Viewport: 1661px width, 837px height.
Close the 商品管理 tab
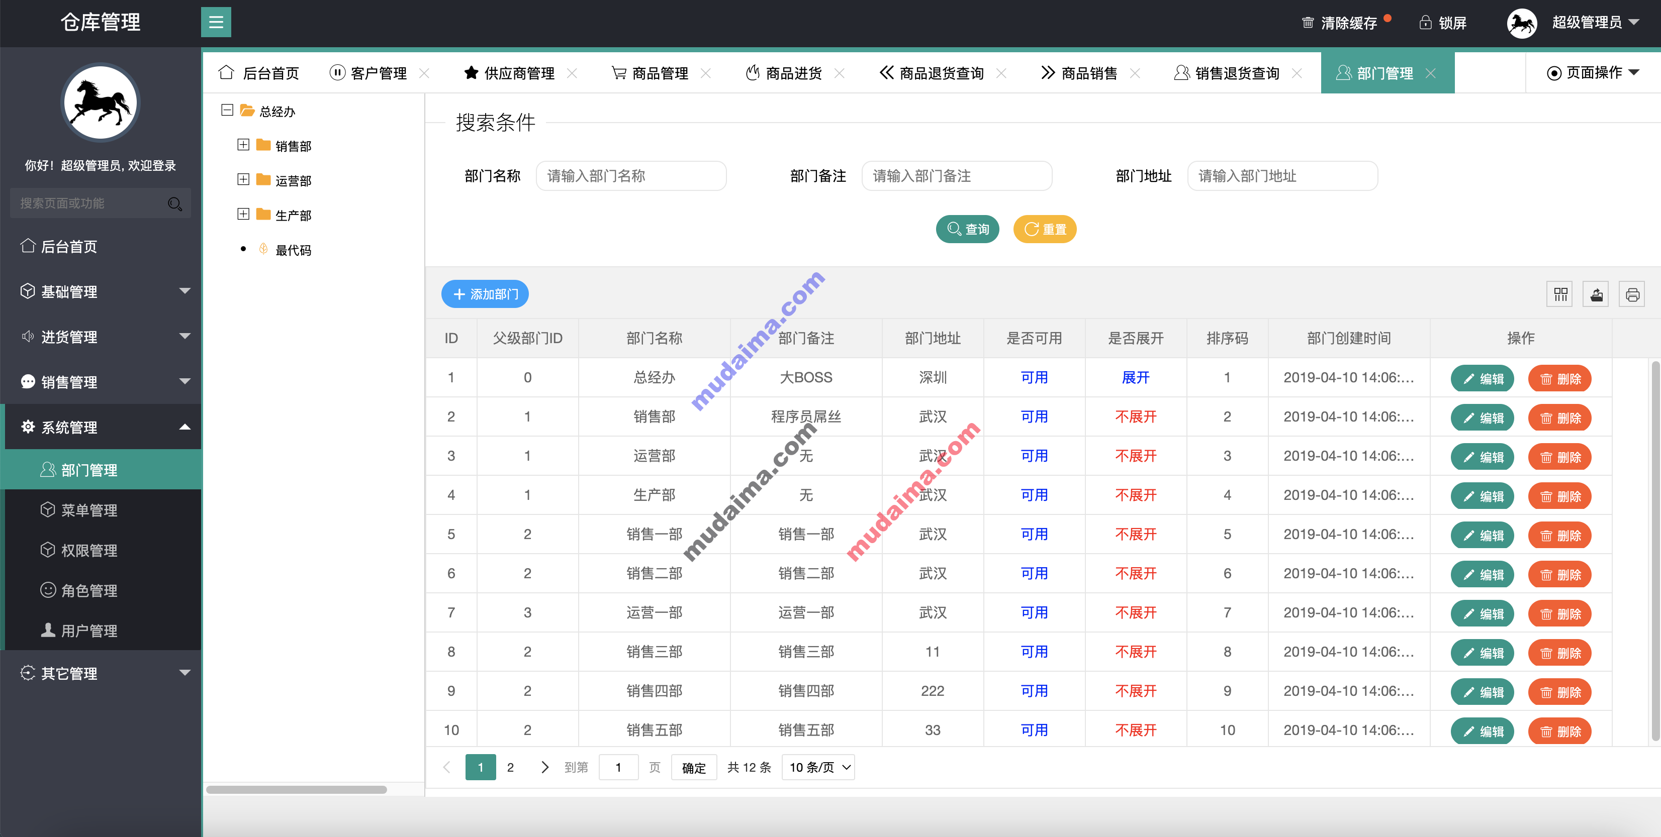point(706,73)
